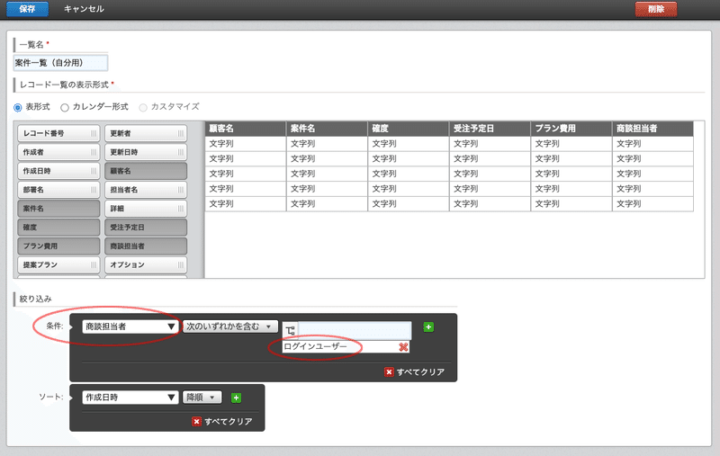The height and width of the screenshot is (456, 720).
Task: Click the greyed 商談担当者 field chip
Action: [146, 246]
